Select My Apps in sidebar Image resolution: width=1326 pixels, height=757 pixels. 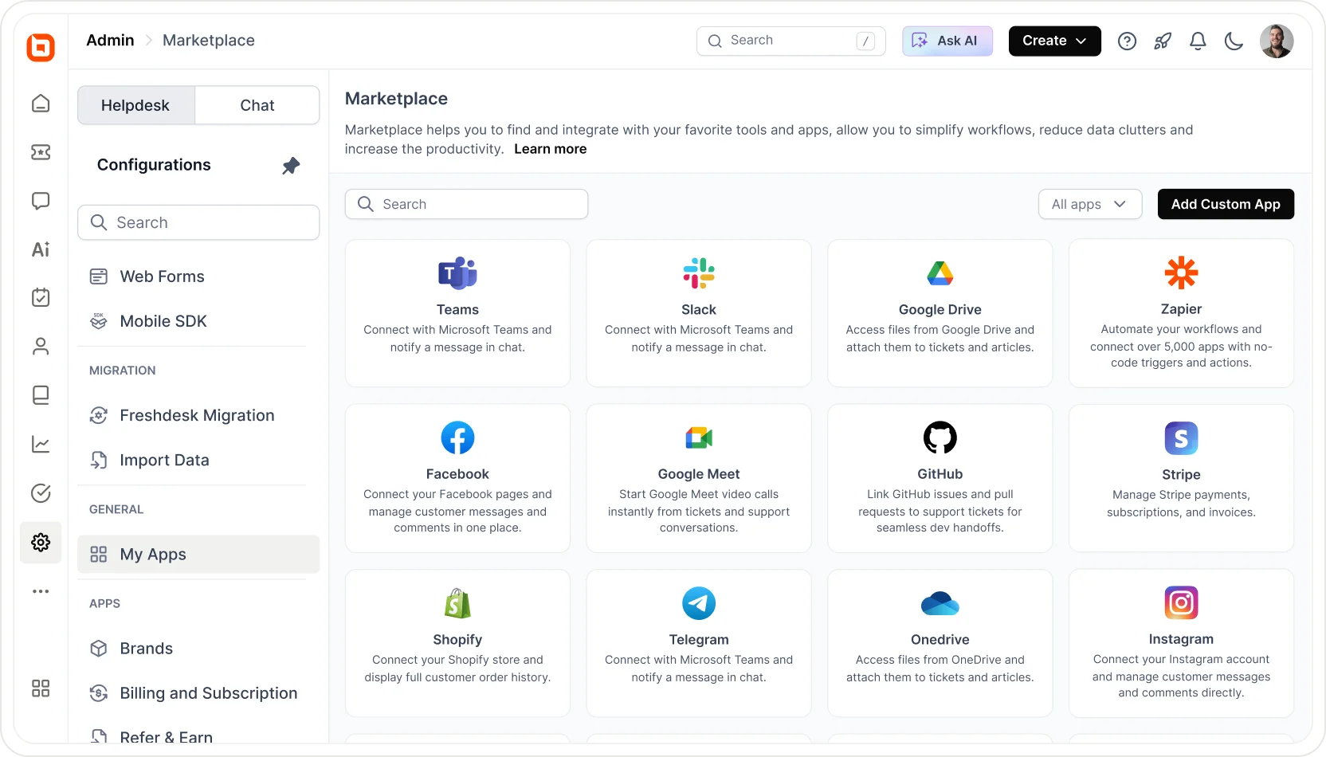point(198,555)
